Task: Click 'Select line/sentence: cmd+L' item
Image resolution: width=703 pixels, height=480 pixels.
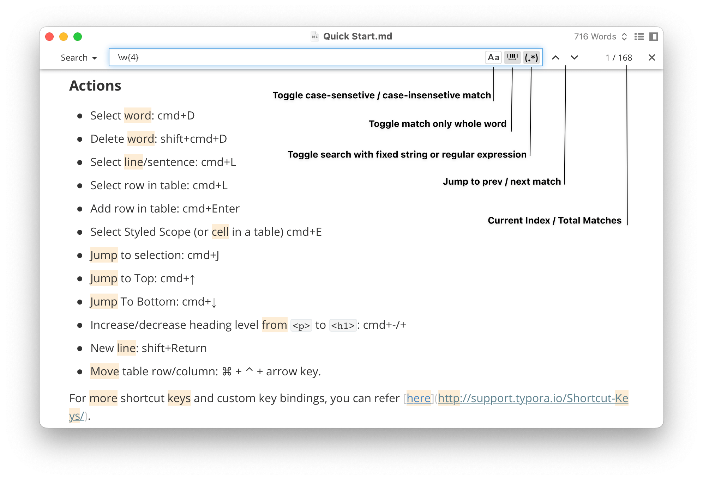Action: click(163, 162)
